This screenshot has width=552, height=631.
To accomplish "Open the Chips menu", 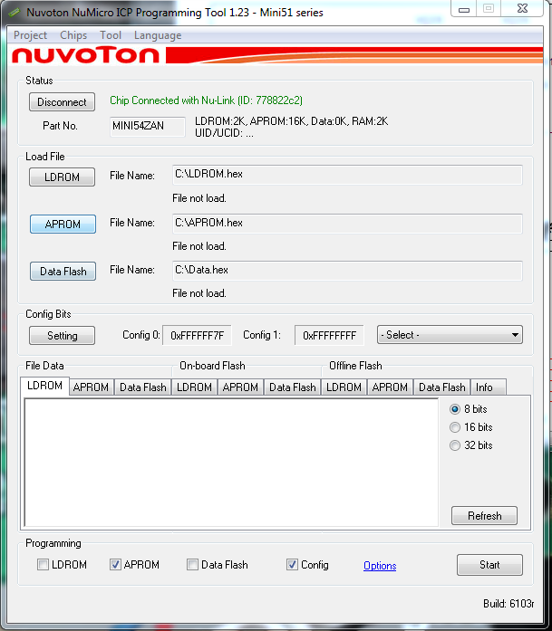I will click(x=73, y=35).
